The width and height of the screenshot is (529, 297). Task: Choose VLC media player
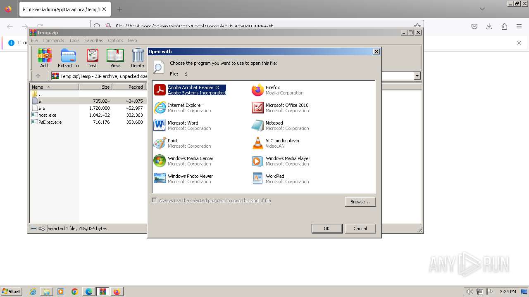point(276,143)
